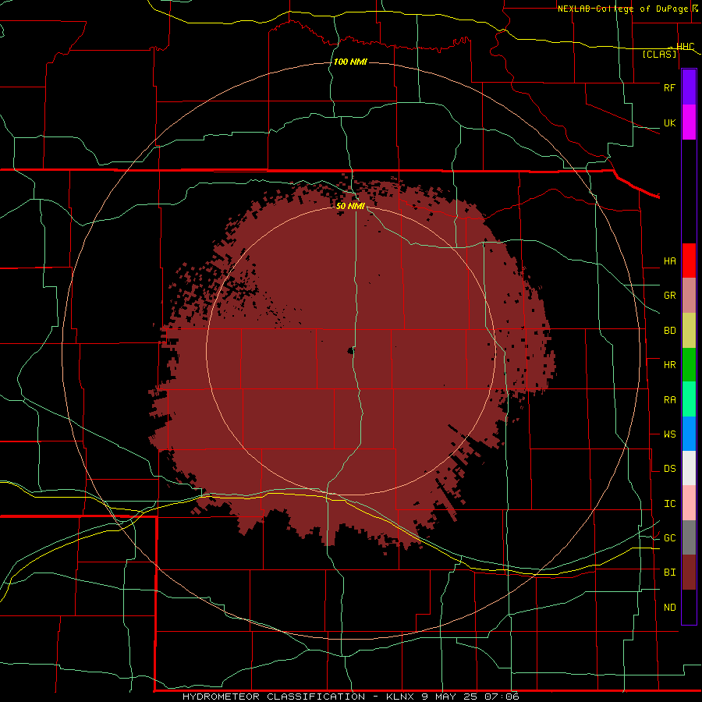The image size is (702, 702).
Task: Click the 'HHC' product label
Action: 685,47
